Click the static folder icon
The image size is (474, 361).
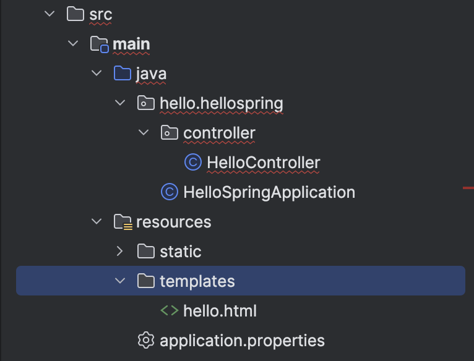(145, 252)
